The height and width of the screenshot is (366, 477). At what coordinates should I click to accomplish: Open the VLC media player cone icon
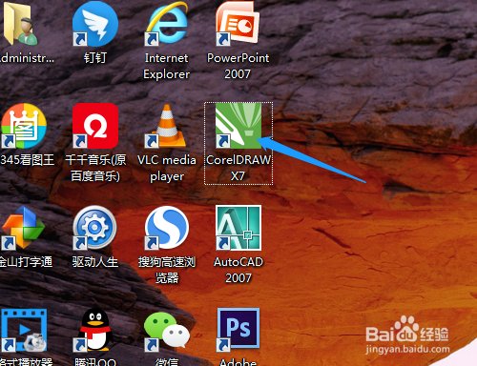(x=166, y=126)
